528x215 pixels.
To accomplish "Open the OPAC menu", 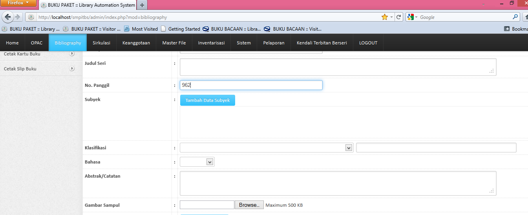I will click(37, 43).
